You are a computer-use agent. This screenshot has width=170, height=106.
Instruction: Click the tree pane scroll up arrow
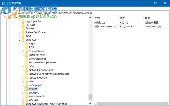(90, 17)
